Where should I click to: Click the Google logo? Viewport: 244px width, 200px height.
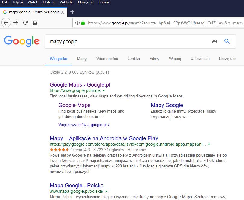click(x=22, y=41)
